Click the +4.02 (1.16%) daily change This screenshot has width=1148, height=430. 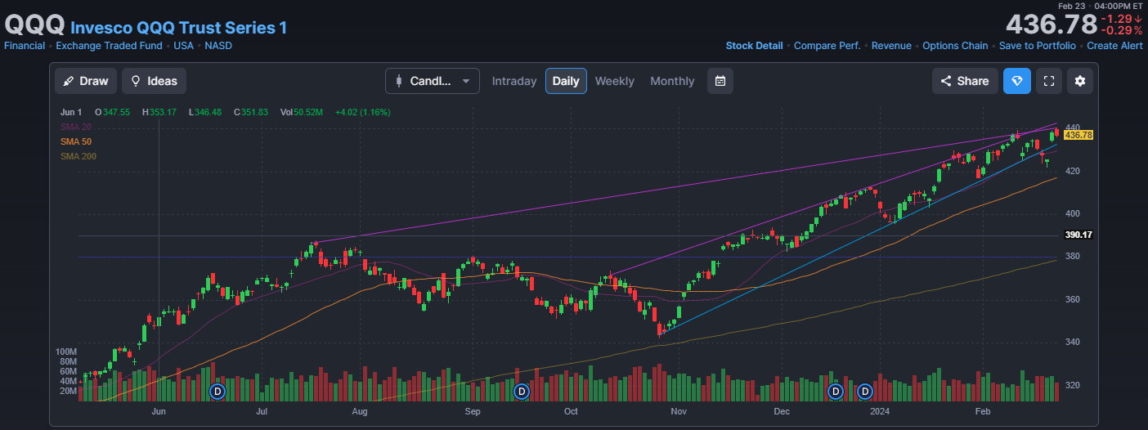pyautogui.click(x=363, y=112)
